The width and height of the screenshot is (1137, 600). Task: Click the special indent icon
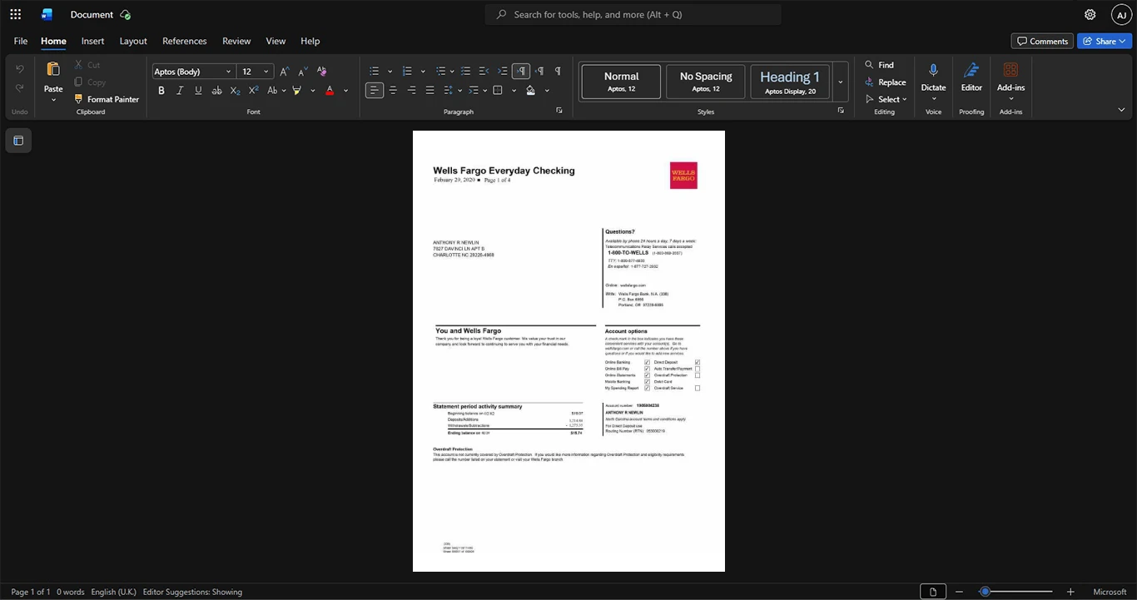tap(474, 90)
